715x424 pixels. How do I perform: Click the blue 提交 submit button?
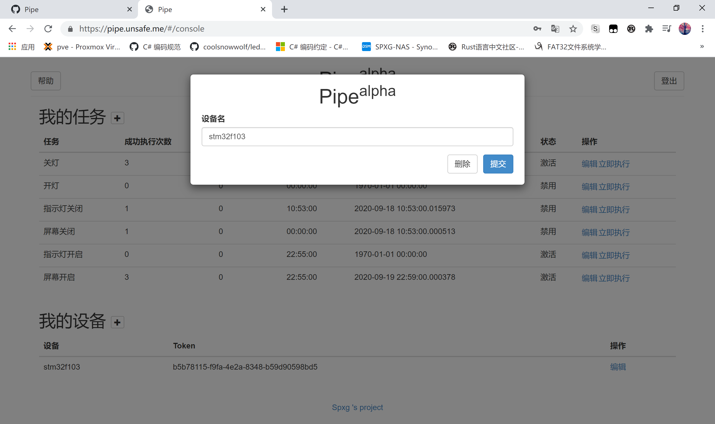click(498, 164)
